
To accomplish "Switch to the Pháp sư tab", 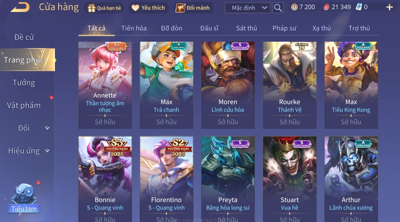I will pyautogui.click(x=284, y=28).
